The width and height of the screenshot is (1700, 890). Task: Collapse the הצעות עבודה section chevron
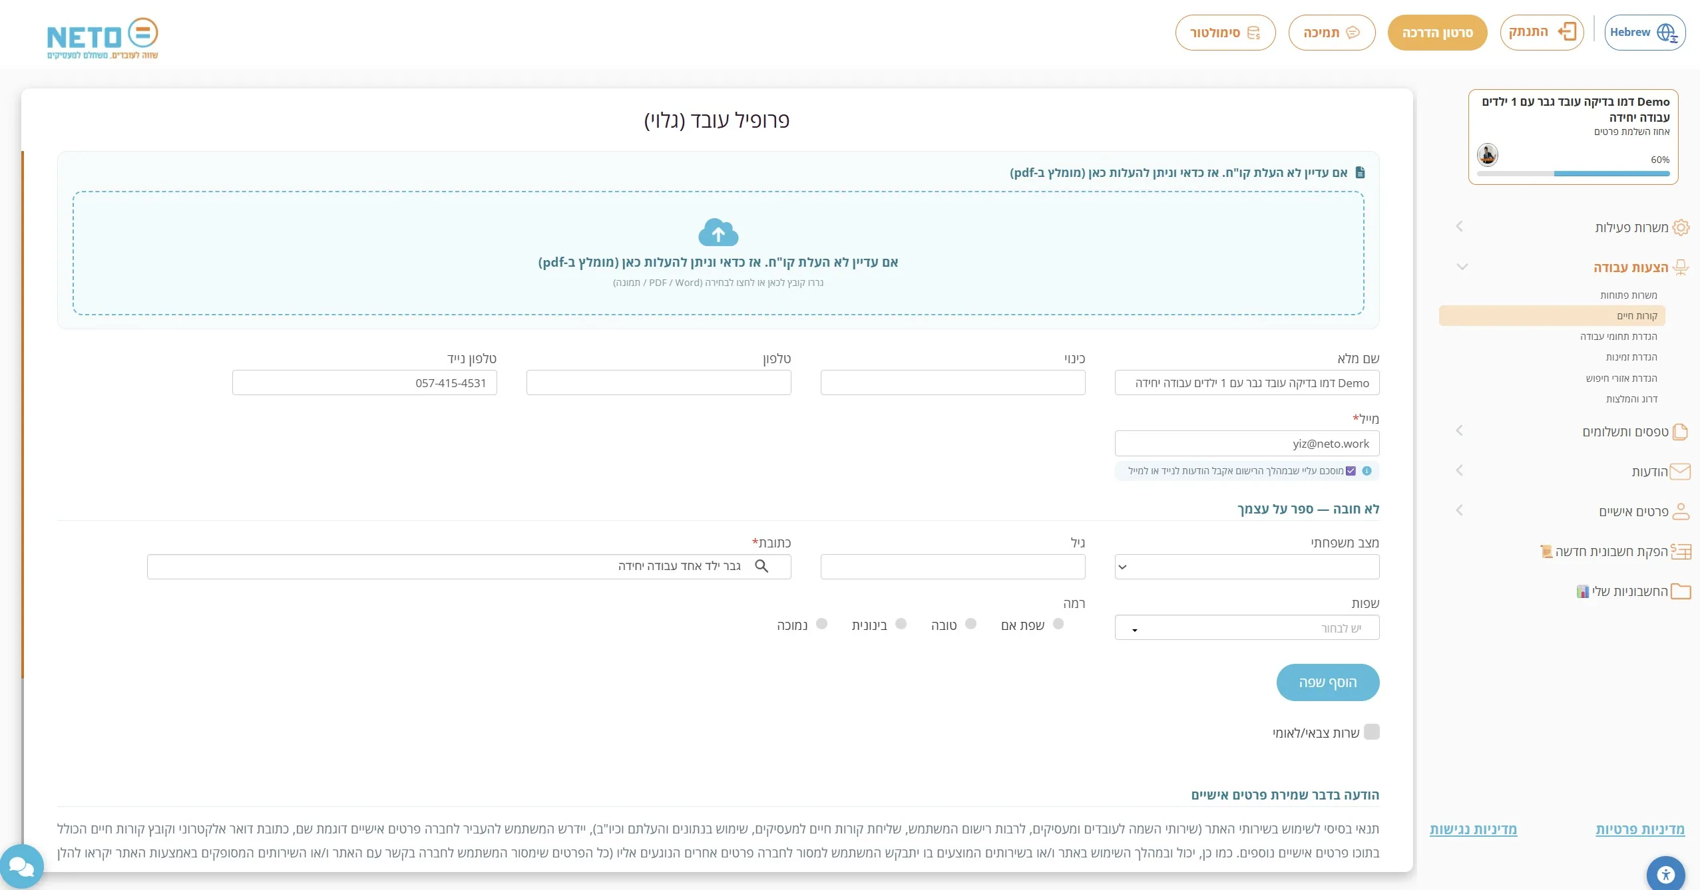point(1462,267)
